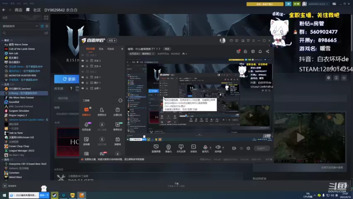Viewport: 353px width, 199px height.
Task: Click the gift box icon with red badge
Action: (238, 51)
